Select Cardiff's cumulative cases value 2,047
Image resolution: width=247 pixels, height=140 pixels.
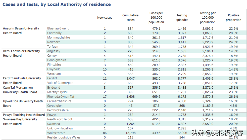pyautogui.click(x=130, y=79)
